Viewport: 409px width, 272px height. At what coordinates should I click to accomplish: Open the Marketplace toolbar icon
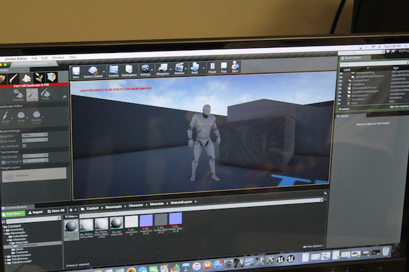click(x=129, y=71)
